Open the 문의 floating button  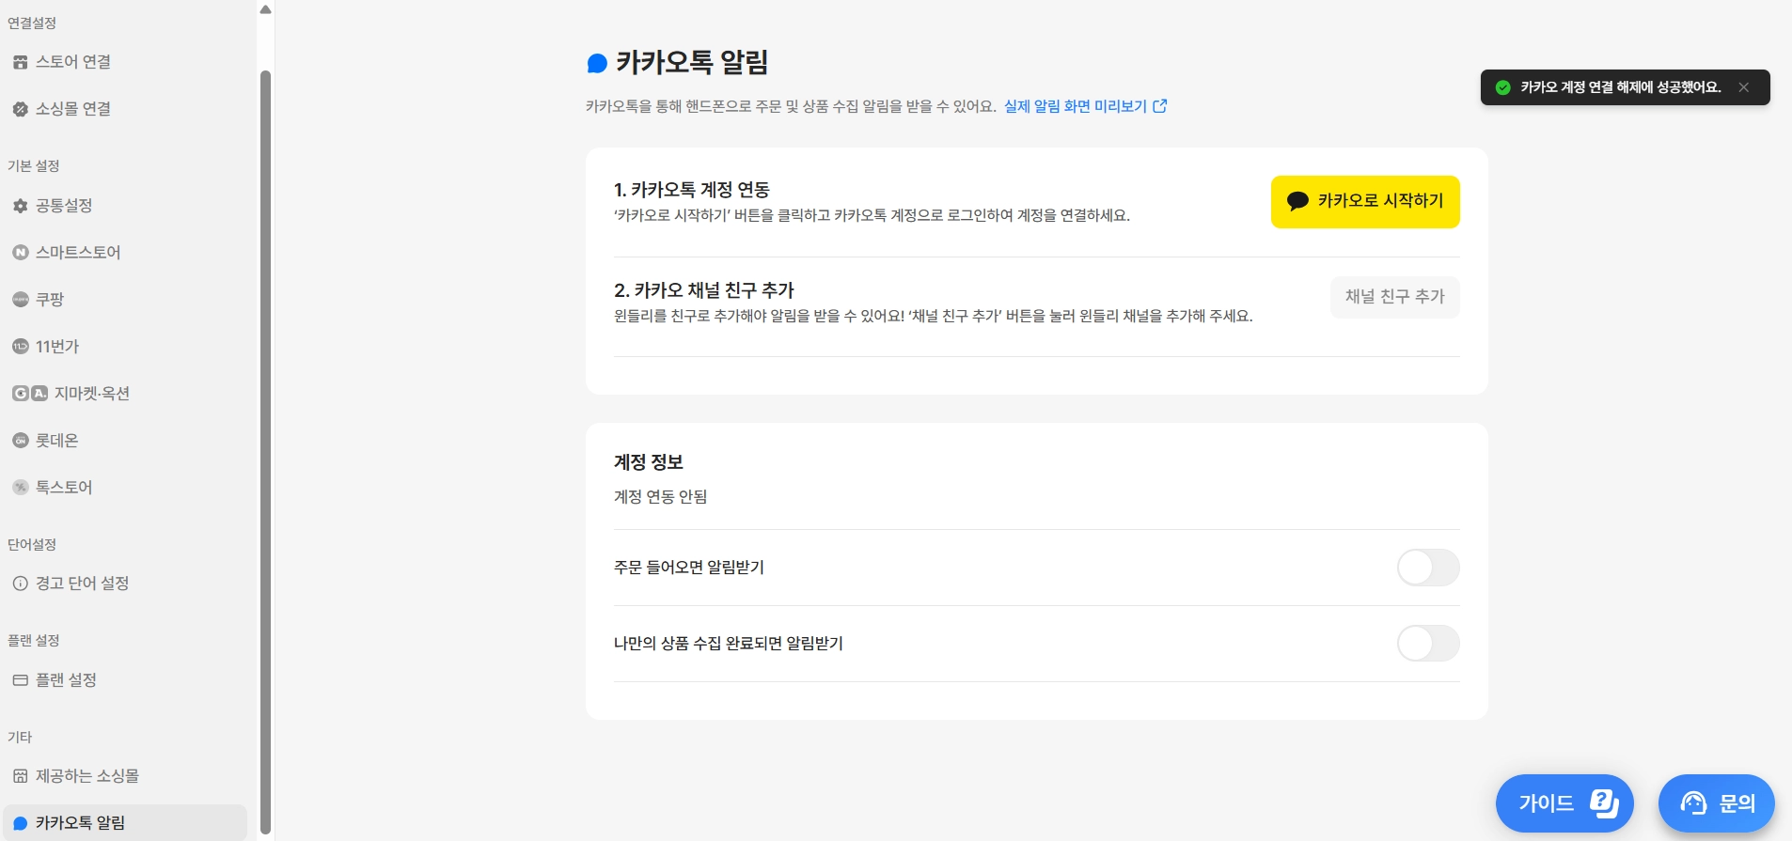[x=1717, y=803]
